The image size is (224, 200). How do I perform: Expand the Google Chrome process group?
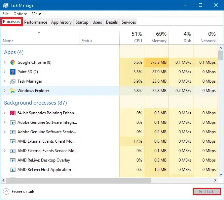[5, 62]
